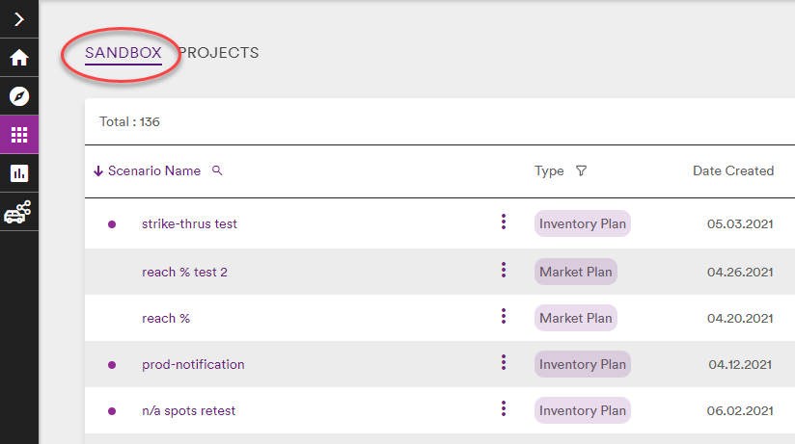Expand the sidebar with the chevron arrow
795x444 pixels.
click(19, 19)
